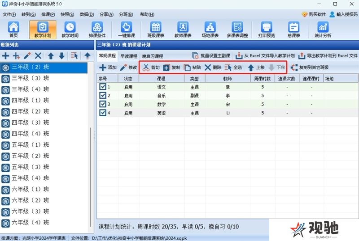Viewport: 359px width, 241px height.
Task: Open the 教学时间 clock icon
Action: coord(70,30)
